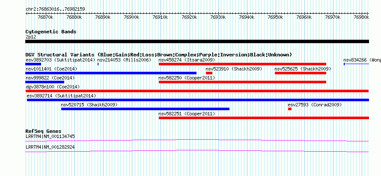
Task: Open the dgv3878n100 (Coe2014) label
Action: coord(53,87)
